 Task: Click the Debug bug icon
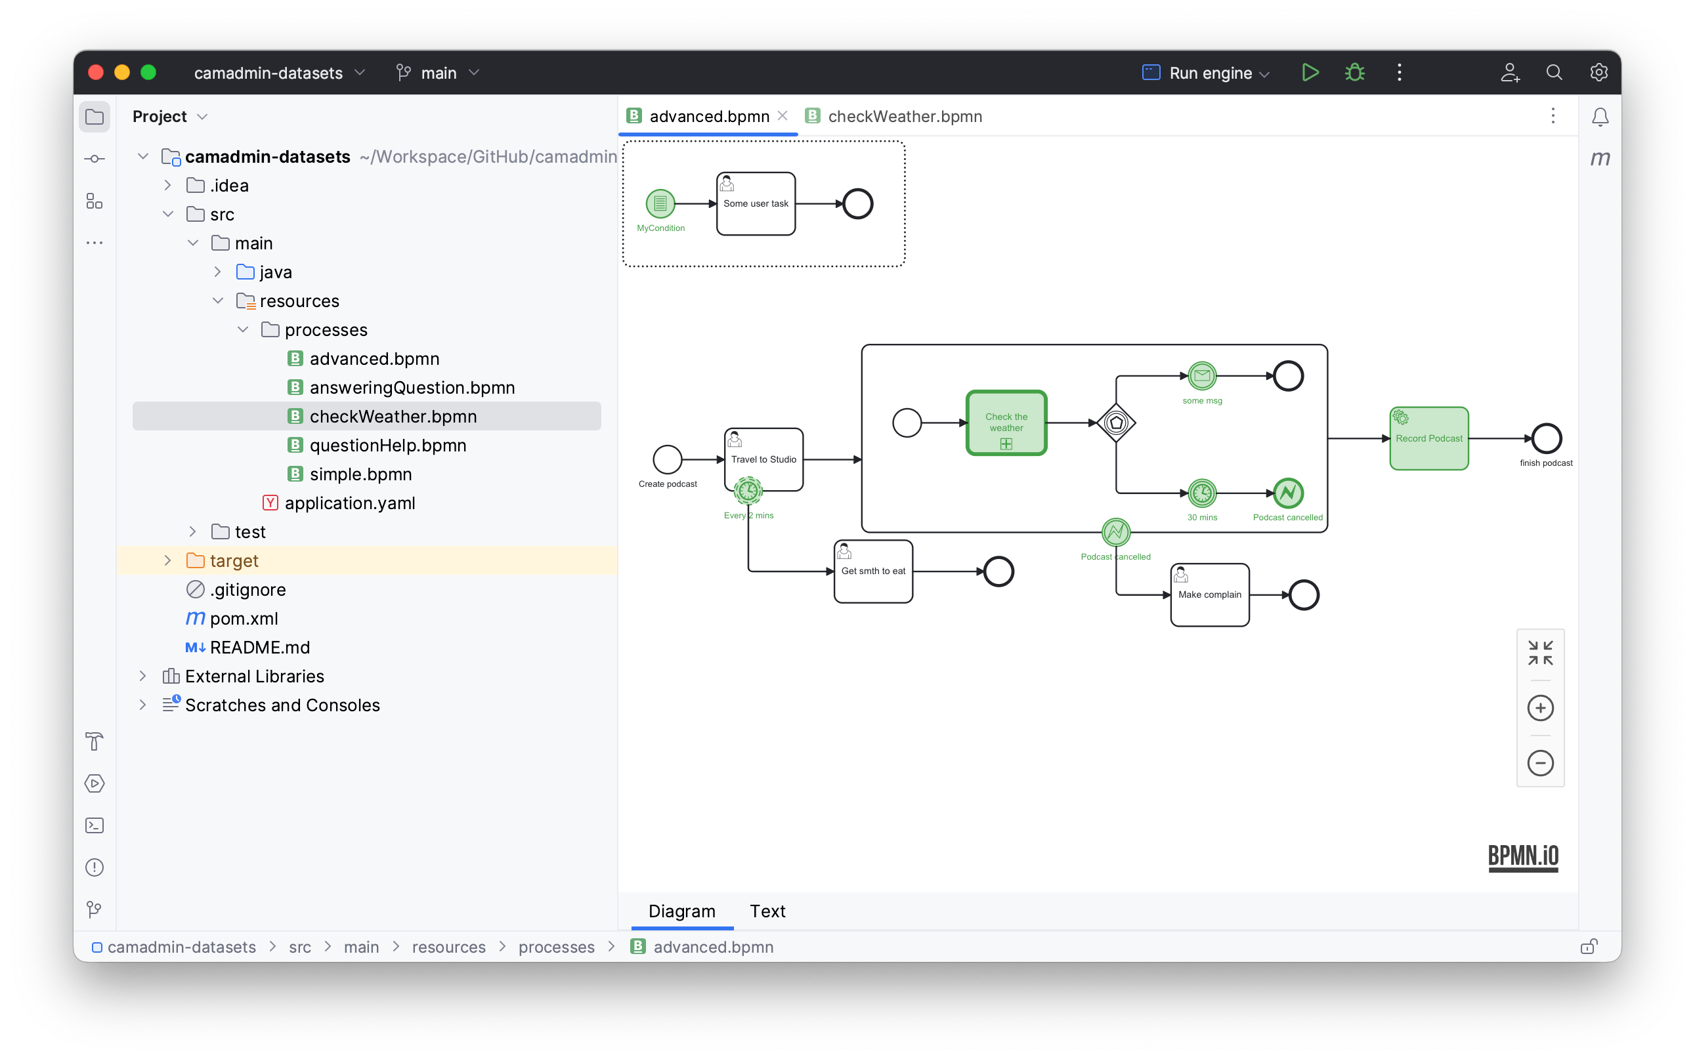click(1354, 73)
